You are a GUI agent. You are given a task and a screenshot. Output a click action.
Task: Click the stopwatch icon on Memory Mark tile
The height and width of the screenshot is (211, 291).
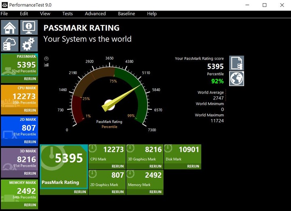click(131, 174)
